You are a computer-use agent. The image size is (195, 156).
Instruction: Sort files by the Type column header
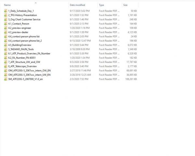point(101,5)
